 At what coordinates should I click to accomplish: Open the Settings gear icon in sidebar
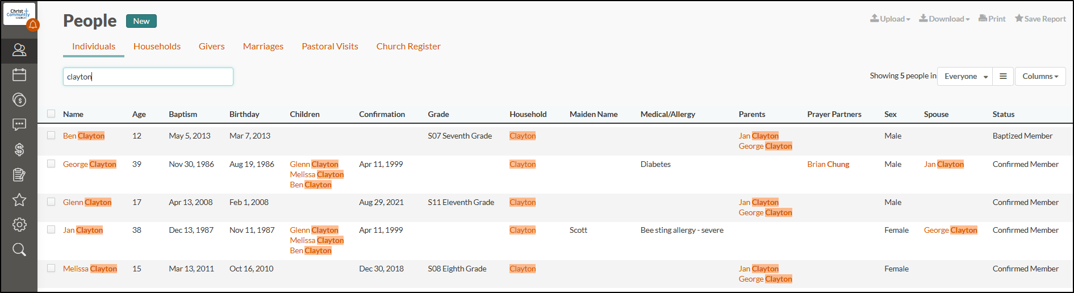coord(19,224)
